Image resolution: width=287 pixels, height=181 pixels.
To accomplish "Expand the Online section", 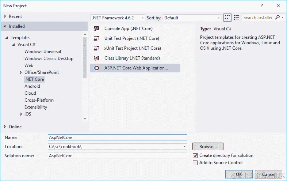I will pos(5,127).
